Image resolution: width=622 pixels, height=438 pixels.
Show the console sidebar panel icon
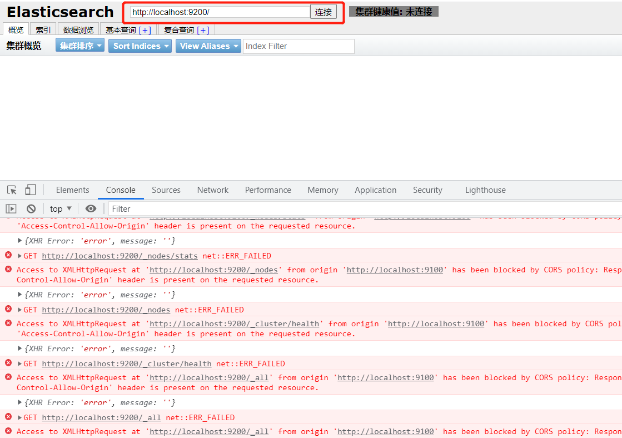coord(11,209)
